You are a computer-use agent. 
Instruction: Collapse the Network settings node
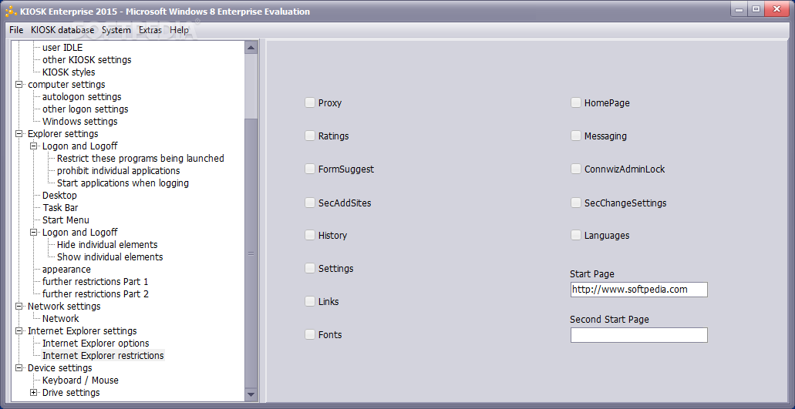(x=19, y=307)
